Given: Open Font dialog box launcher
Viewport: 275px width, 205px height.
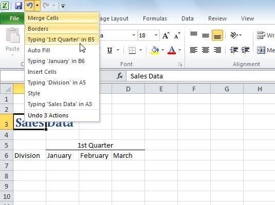Looking at the screenshot, I should (180, 65).
